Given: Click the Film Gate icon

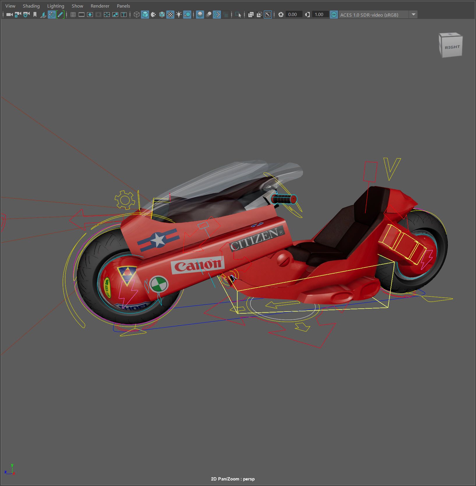Looking at the screenshot, I should click(x=82, y=15).
